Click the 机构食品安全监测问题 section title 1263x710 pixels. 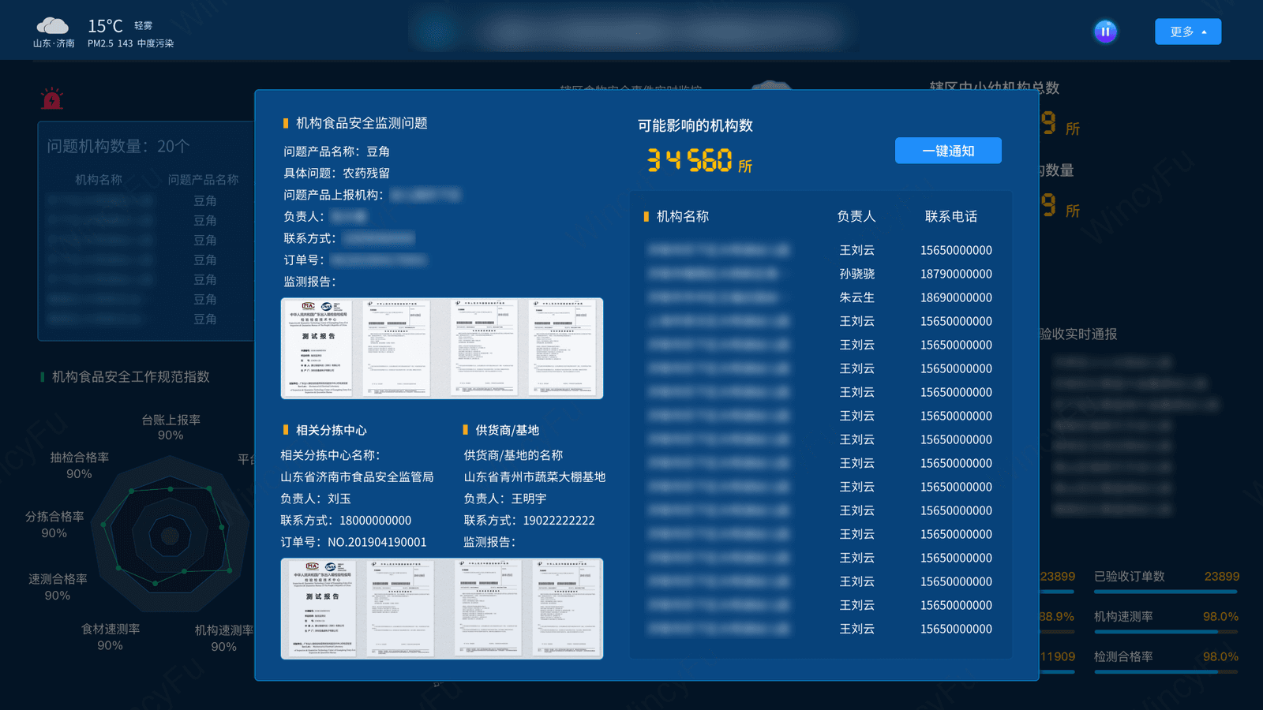pyautogui.click(x=362, y=123)
